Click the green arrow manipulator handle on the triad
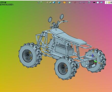112x92 pixels. click(95, 61)
